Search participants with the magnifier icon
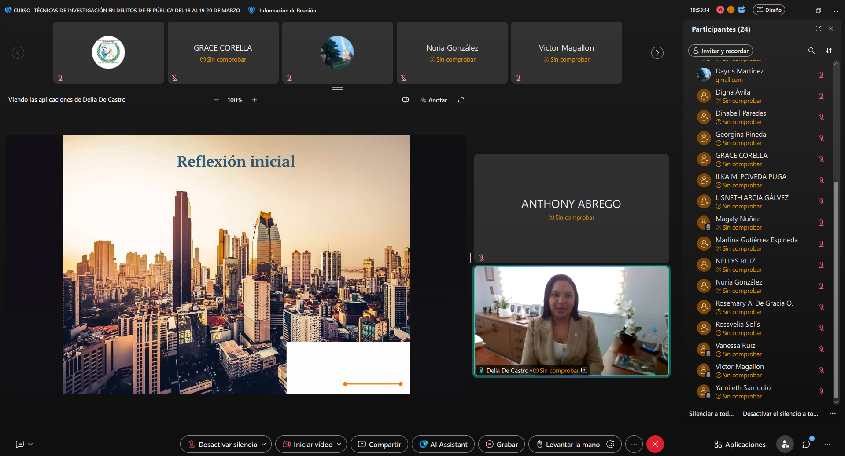845x456 pixels. (811, 51)
